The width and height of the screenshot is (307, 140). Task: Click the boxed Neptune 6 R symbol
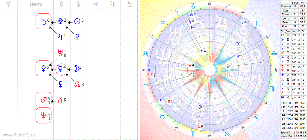(x=43, y=116)
